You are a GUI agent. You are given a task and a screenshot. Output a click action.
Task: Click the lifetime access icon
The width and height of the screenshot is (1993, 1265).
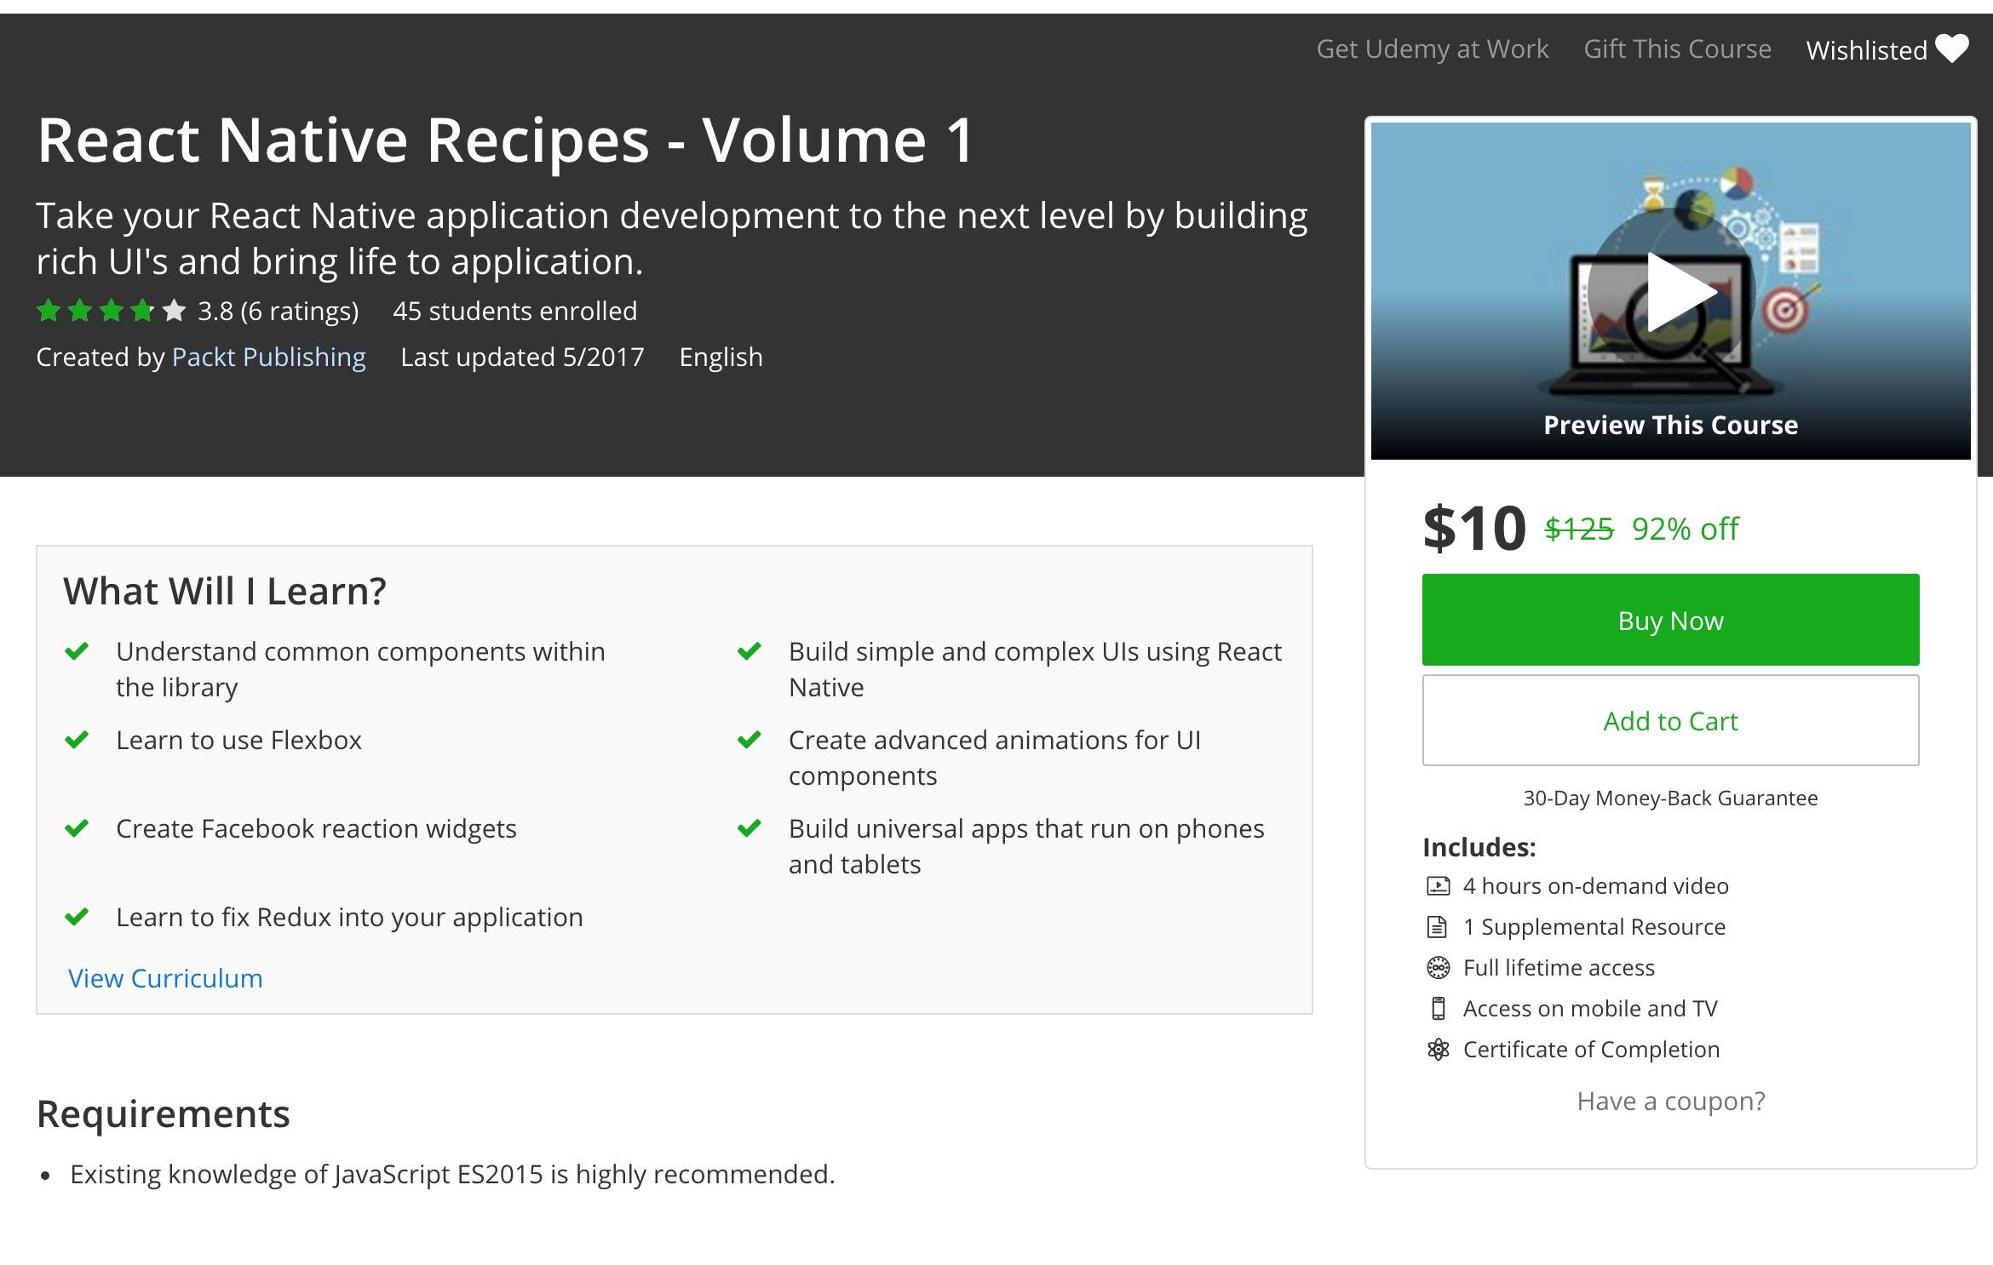point(1438,968)
